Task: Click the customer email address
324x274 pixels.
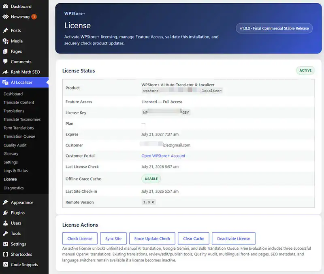Action: pyautogui.click(x=166, y=145)
